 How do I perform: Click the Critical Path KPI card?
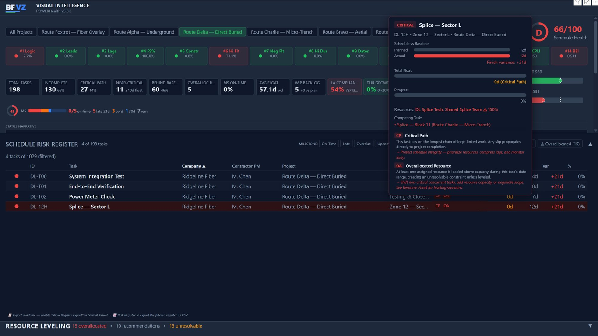[x=94, y=87]
